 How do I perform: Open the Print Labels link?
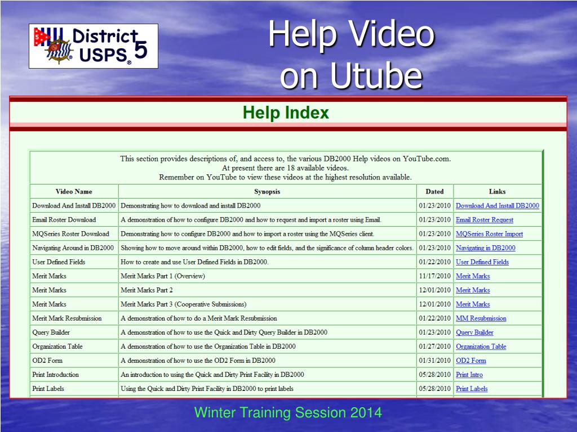coord(472,389)
